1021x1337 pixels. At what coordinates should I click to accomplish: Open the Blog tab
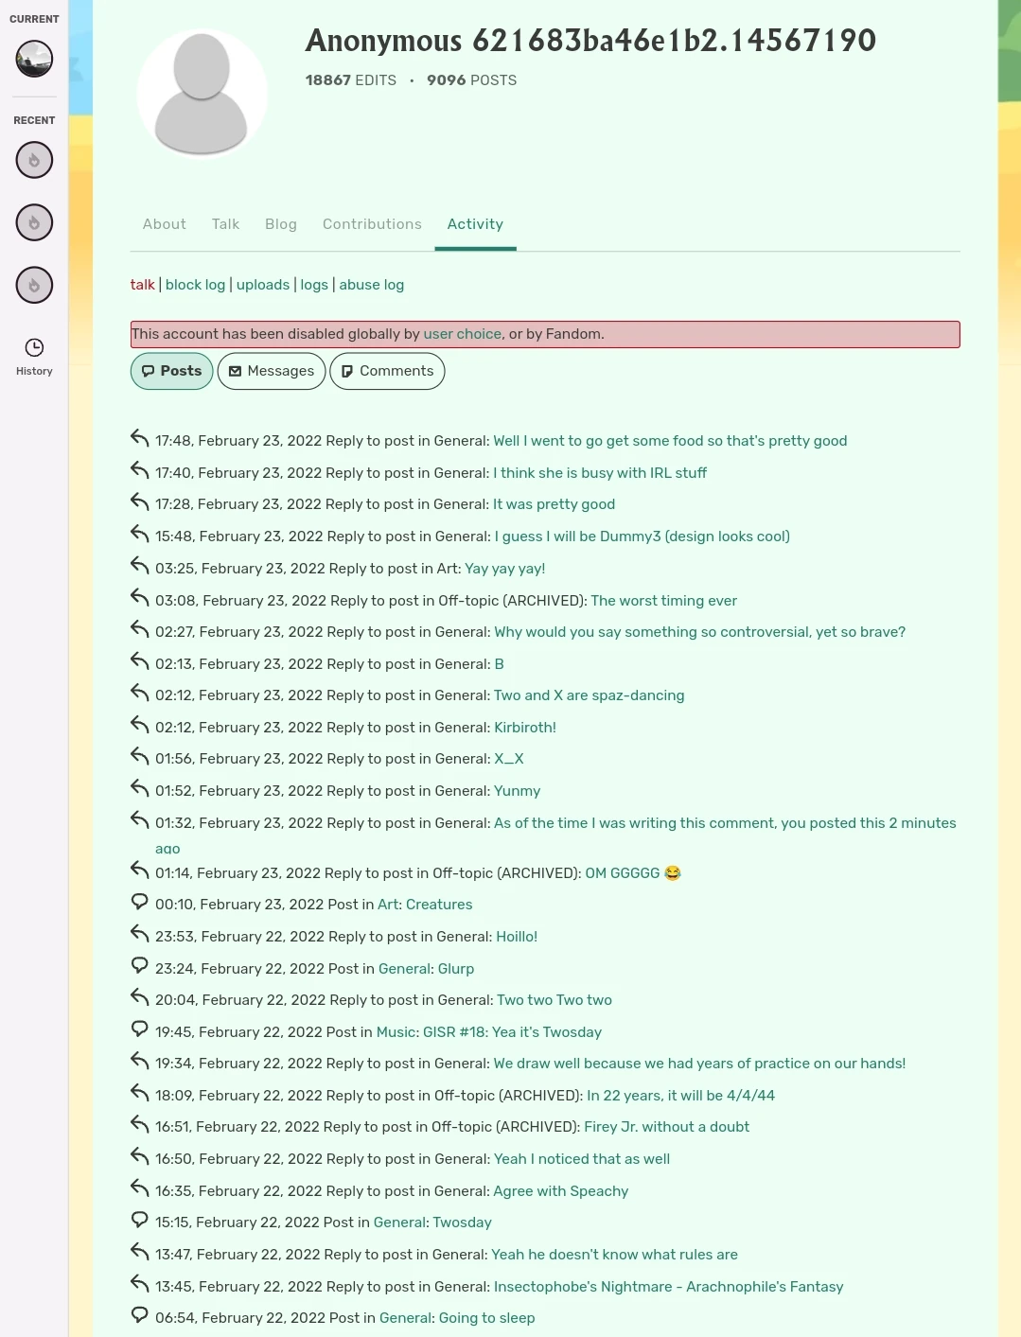point(280,224)
